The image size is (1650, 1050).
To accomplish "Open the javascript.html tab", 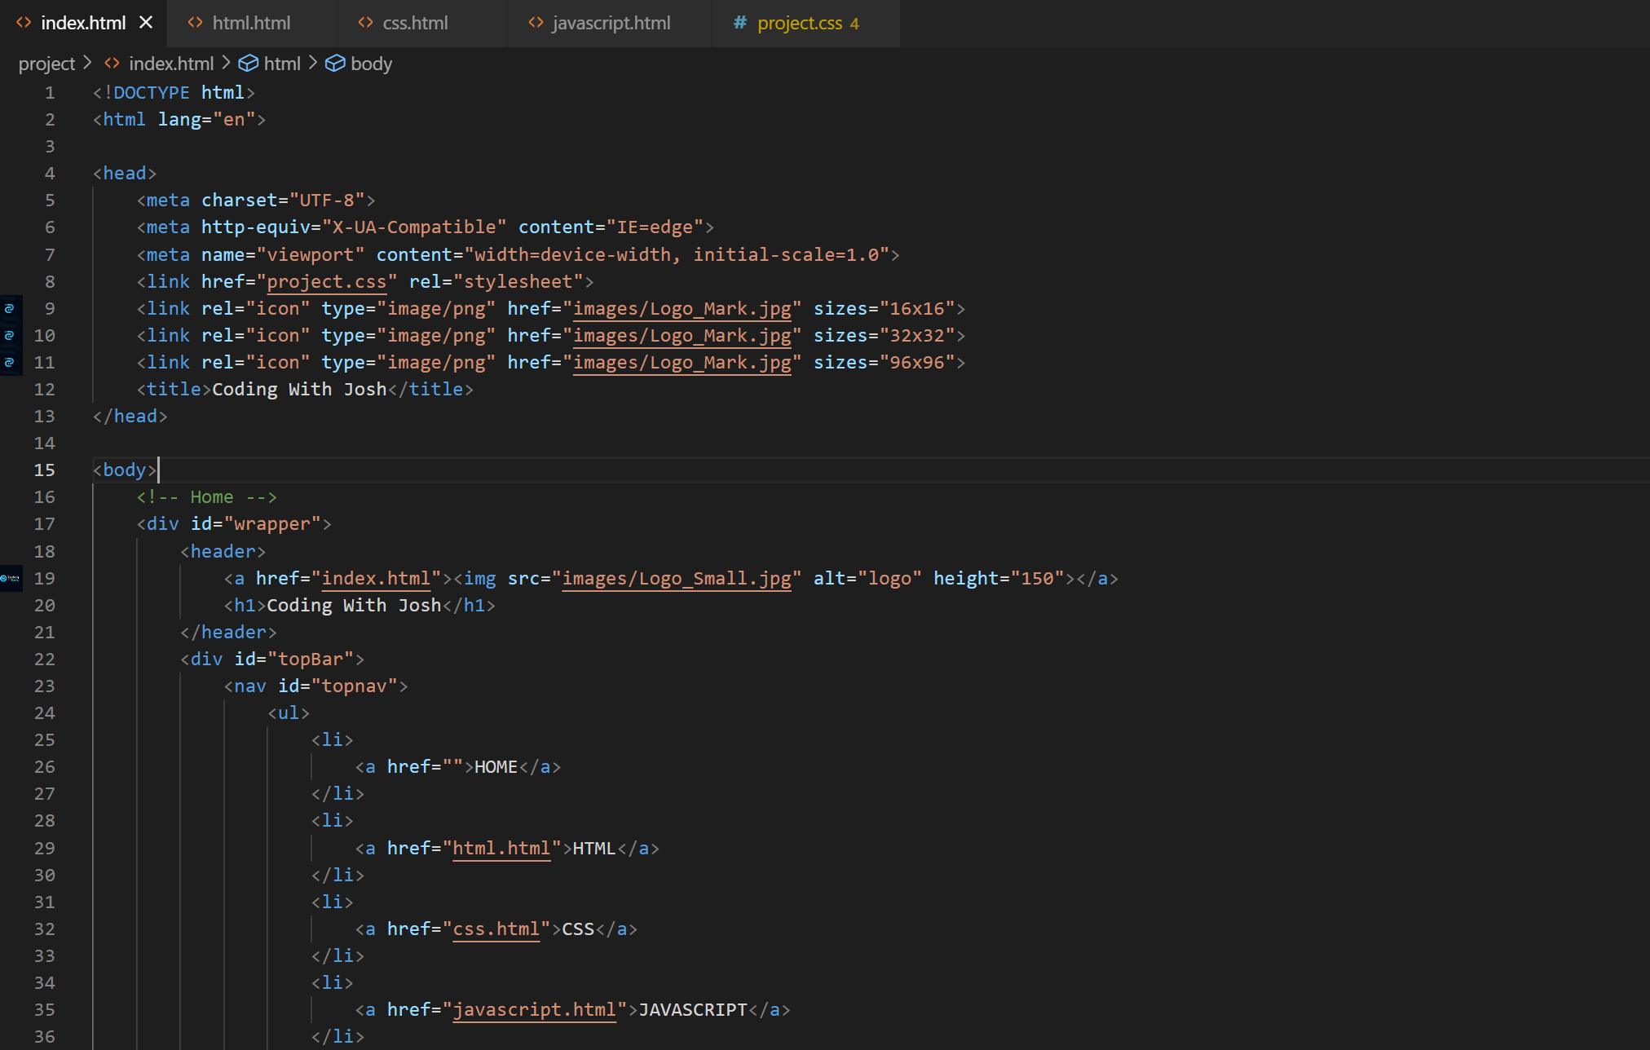I will pos(611,23).
